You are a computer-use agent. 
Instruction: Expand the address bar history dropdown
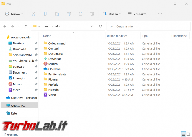point(92,26)
